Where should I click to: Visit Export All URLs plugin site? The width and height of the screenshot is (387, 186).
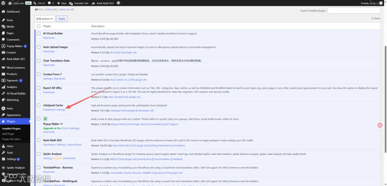click(132, 97)
